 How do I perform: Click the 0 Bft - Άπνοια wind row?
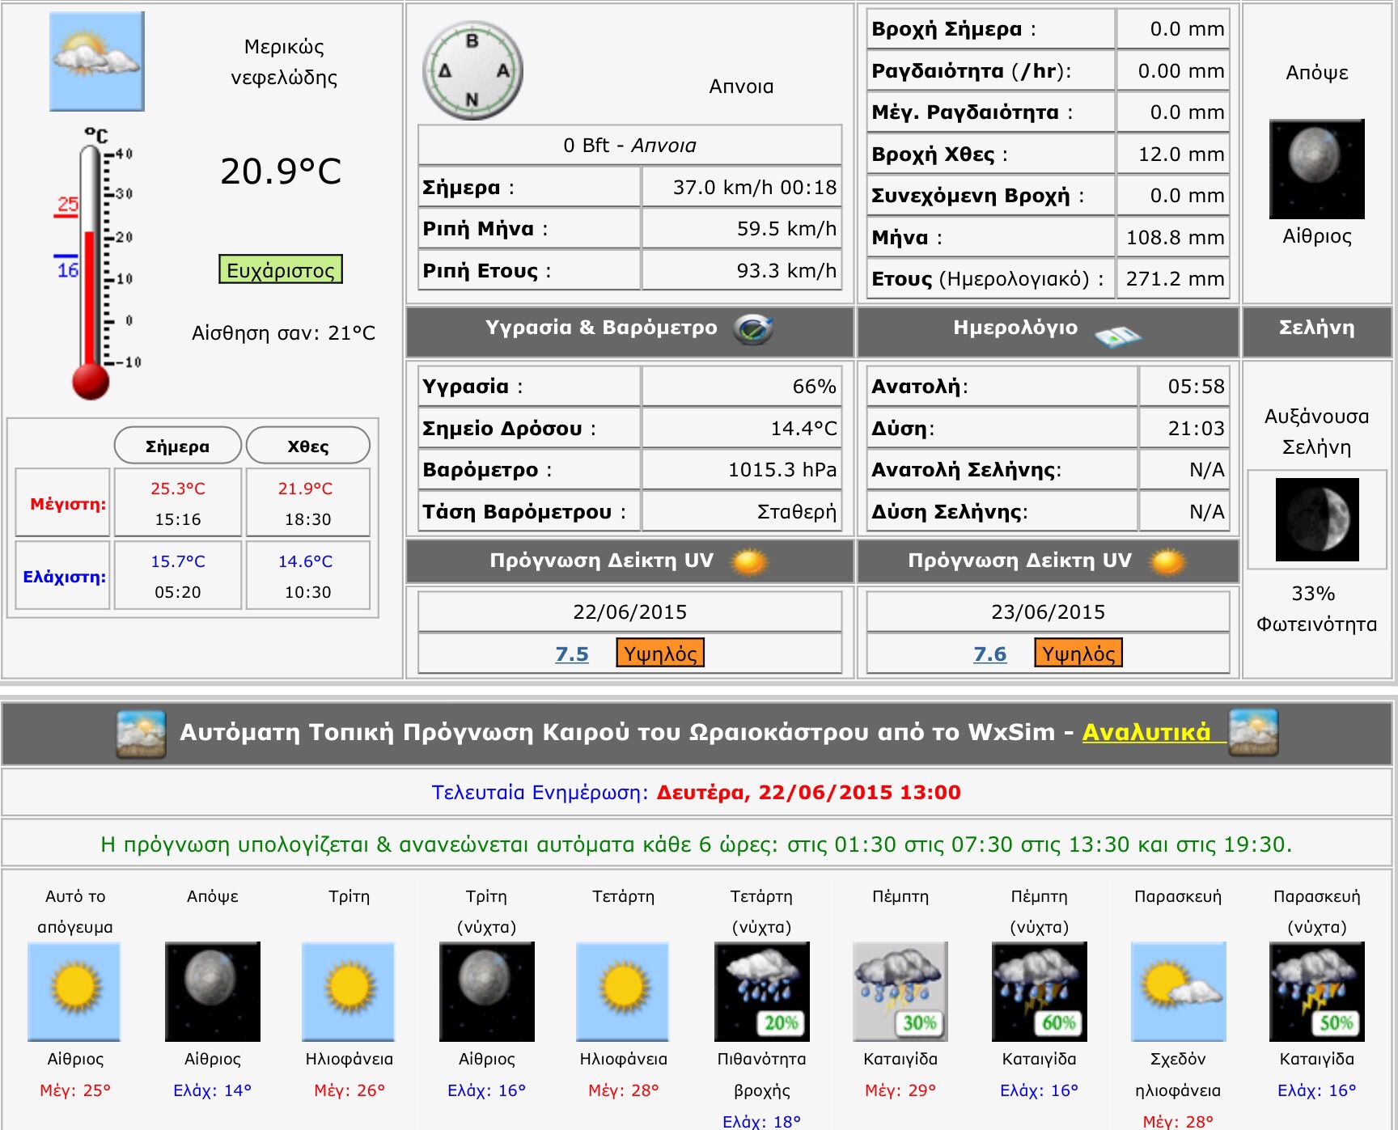[x=629, y=146]
